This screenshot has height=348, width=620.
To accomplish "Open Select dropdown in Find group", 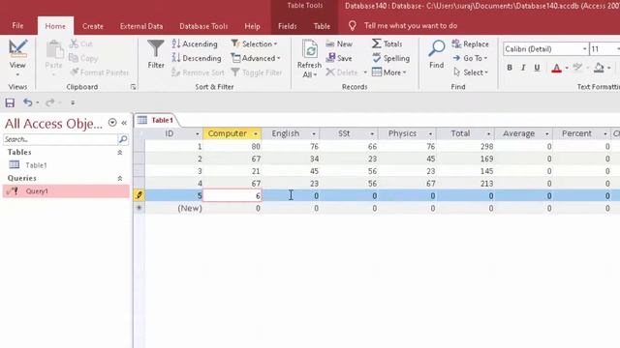I will [x=471, y=72].
